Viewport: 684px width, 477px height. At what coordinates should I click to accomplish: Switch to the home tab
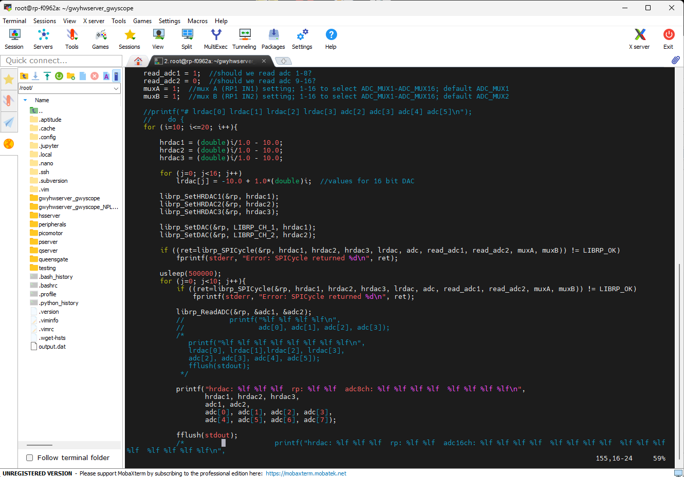pyautogui.click(x=138, y=61)
